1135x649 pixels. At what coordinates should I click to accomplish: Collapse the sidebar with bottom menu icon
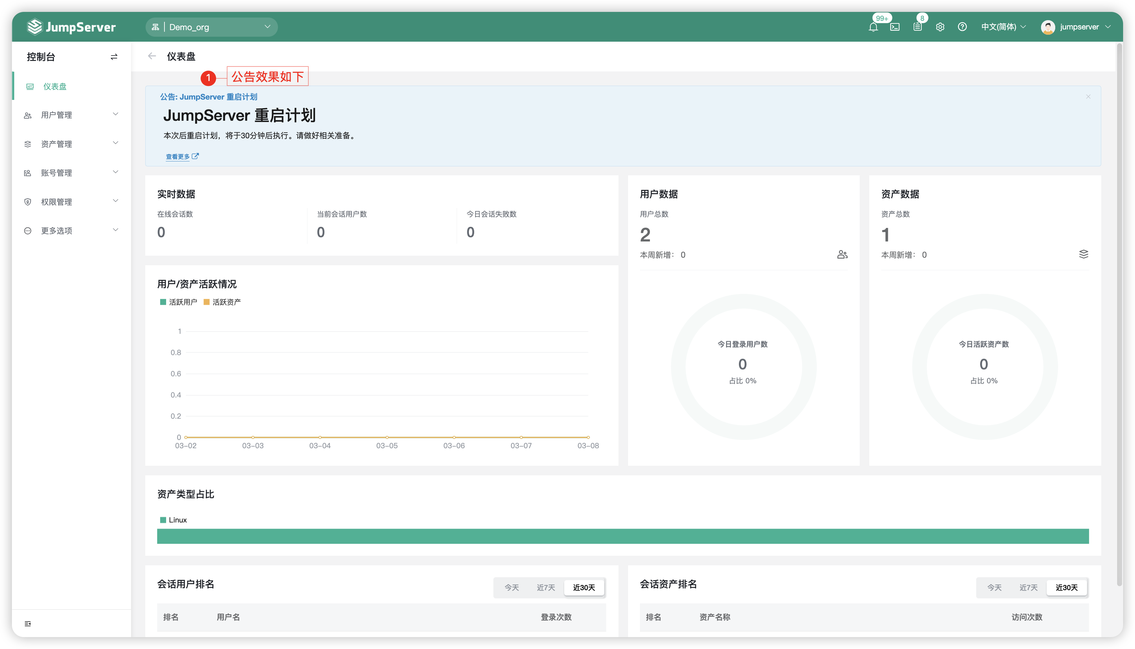[28, 623]
